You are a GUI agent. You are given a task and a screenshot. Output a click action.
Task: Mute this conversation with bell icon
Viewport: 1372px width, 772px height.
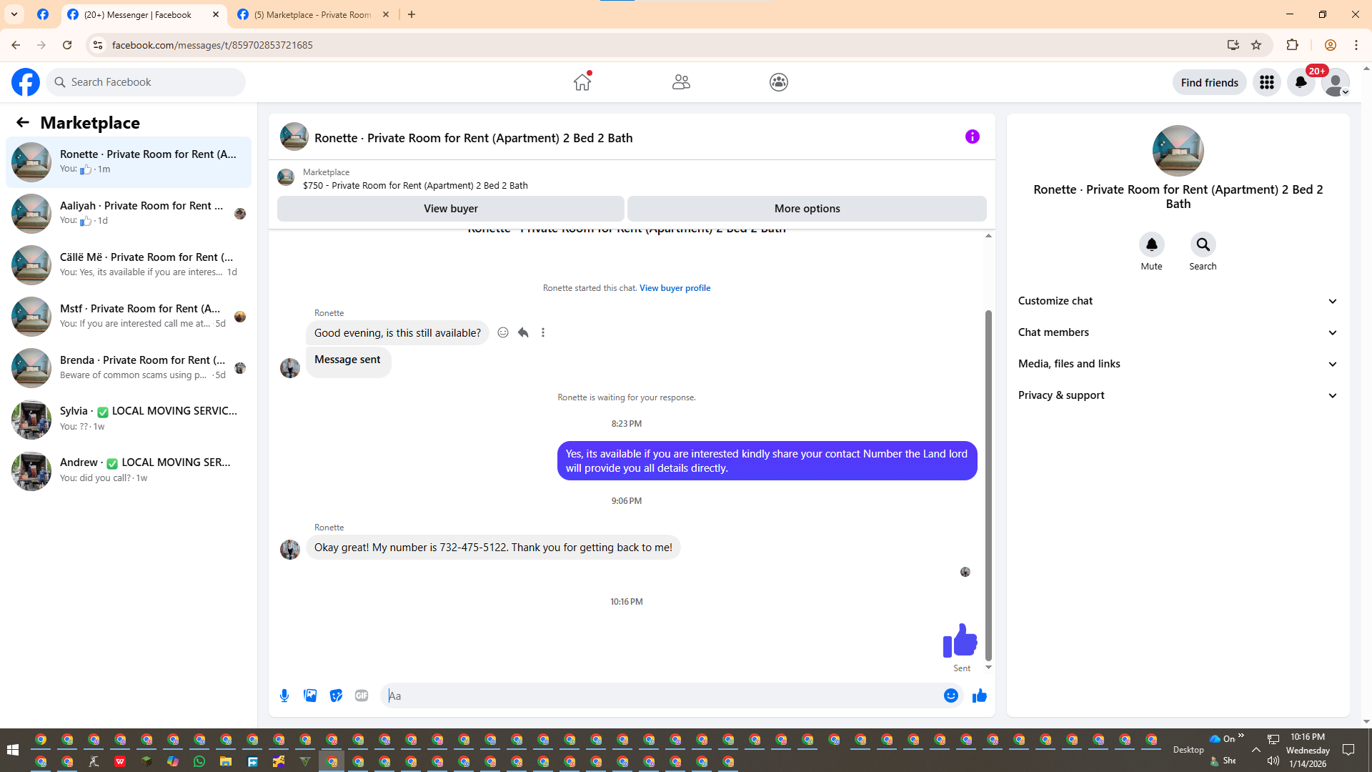[1151, 244]
